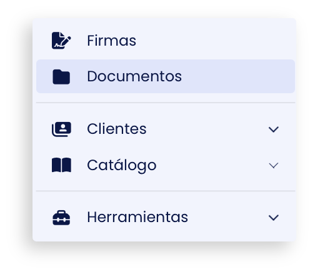
Task: Select the dark folder icon beside Documentos
Action: [61, 77]
